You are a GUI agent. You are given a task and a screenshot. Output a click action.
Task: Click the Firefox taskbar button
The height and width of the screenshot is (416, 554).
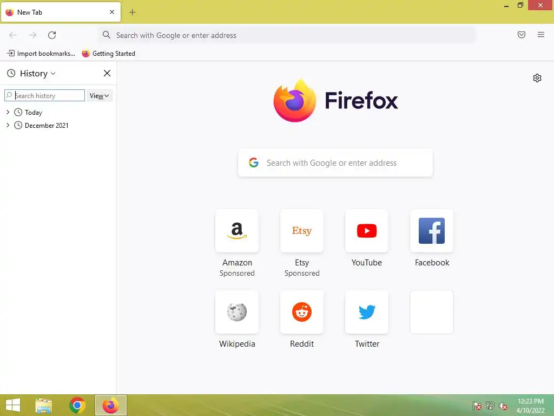click(110, 405)
